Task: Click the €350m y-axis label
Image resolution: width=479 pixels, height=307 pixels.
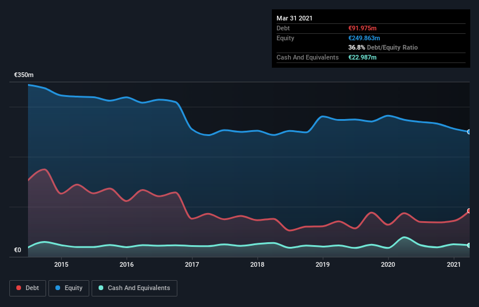Action: click(24, 75)
